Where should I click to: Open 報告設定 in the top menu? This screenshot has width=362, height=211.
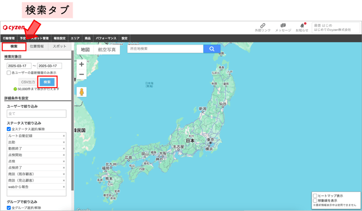coord(59,38)
